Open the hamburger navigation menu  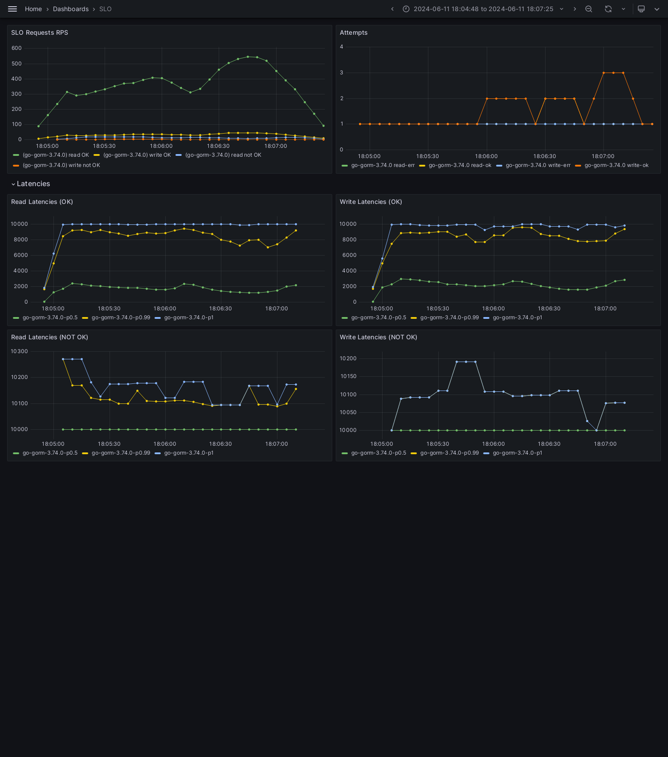pyautogui.click(x=12, y=9)
